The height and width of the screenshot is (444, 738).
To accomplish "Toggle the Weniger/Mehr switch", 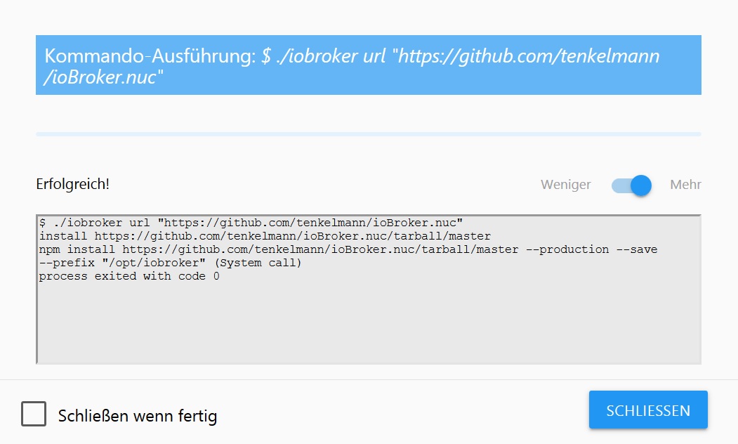I will 631,185.
